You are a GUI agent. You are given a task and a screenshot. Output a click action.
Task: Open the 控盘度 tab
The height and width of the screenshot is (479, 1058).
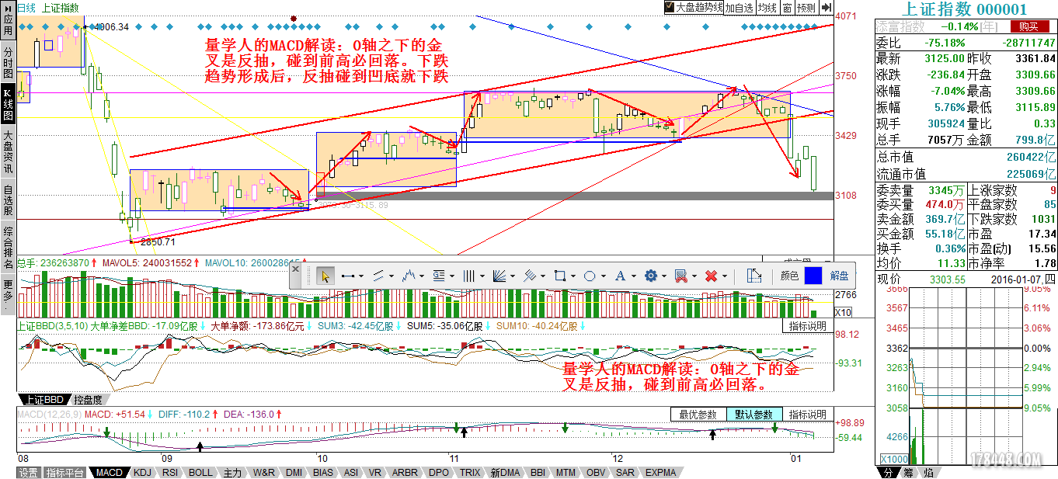click(88, 400)
